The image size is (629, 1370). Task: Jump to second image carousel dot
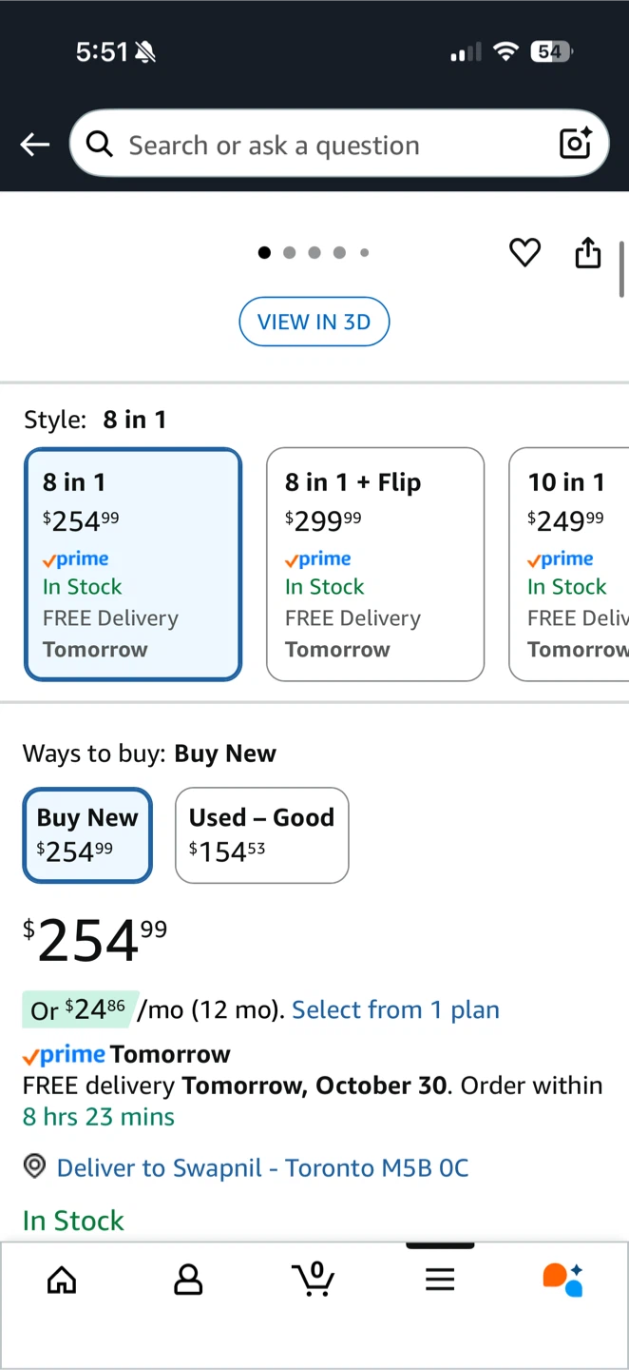coord(290,253)
